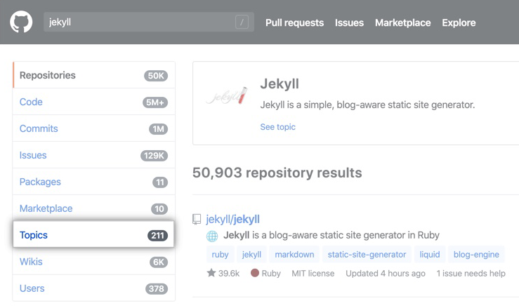Image resolution: width=519 pixels, height=308 pixels.
Task: Click the 1M badge on Commits
Action: [158, 129]
